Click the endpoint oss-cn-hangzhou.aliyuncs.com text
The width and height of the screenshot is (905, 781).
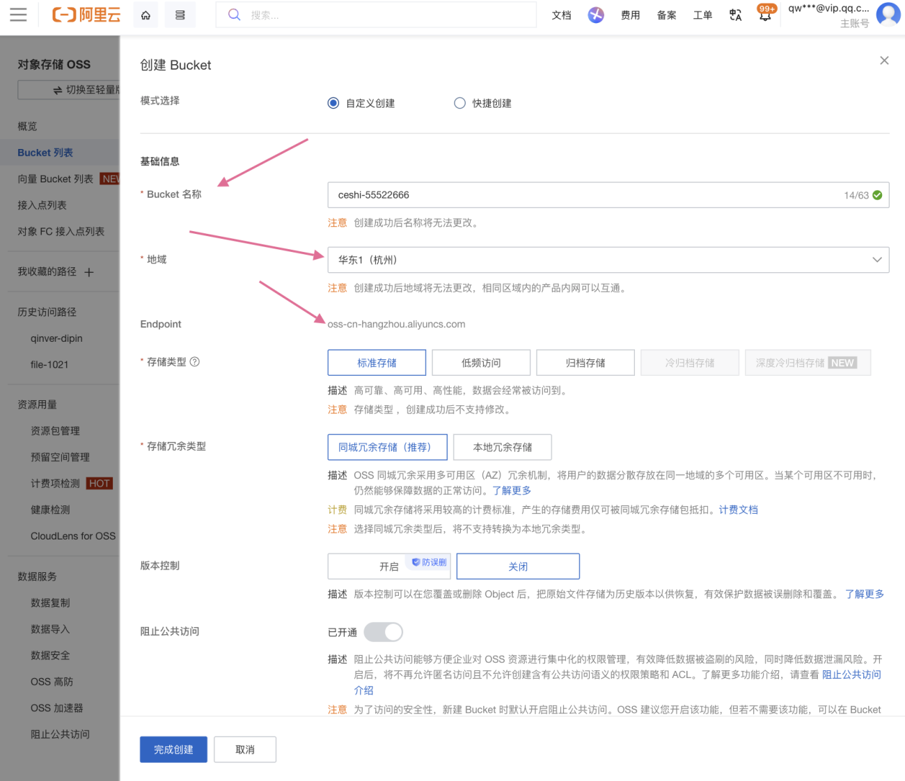click(396, 324)
